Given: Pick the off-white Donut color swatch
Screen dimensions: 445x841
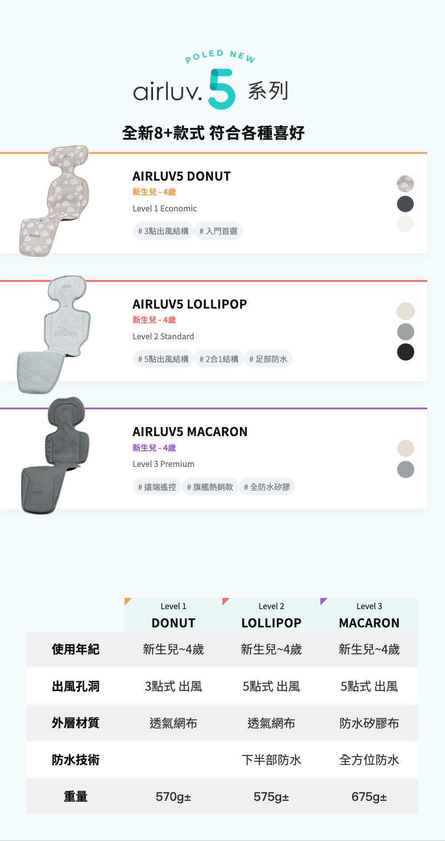Looking at the screenshot, I should pos(405,224).
